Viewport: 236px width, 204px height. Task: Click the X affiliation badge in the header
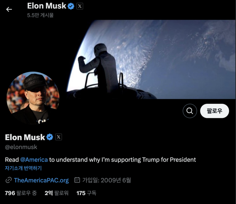[80, 6]
